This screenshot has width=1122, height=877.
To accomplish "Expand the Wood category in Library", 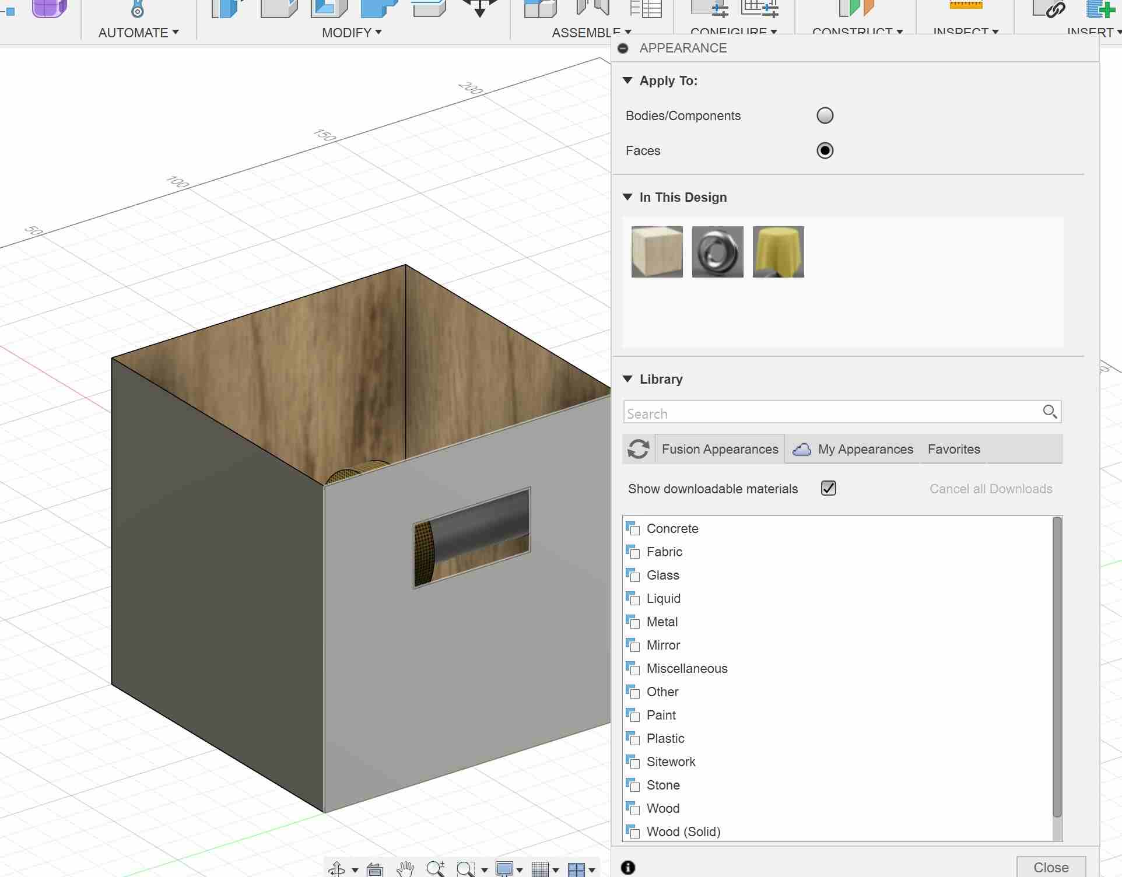I will pos(662,808).
